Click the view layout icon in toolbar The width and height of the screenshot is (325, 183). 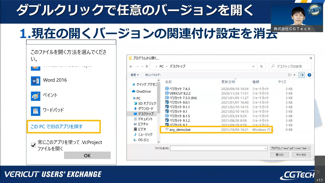[290, 75]
